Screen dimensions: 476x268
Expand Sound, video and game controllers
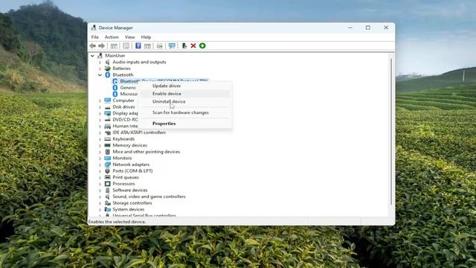click(100, 197)
